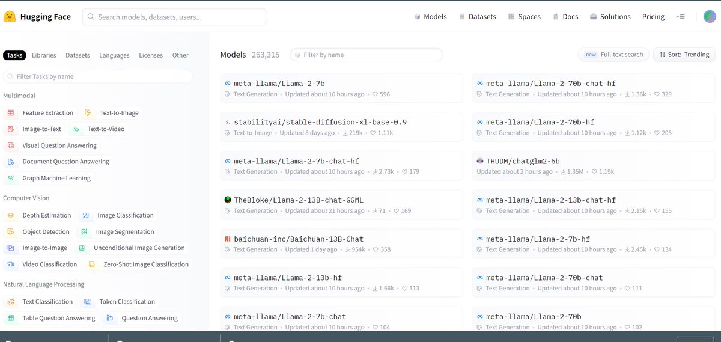Switch to the Other filter tab
The image size is (721, 342).
click(x=180, y=55)
